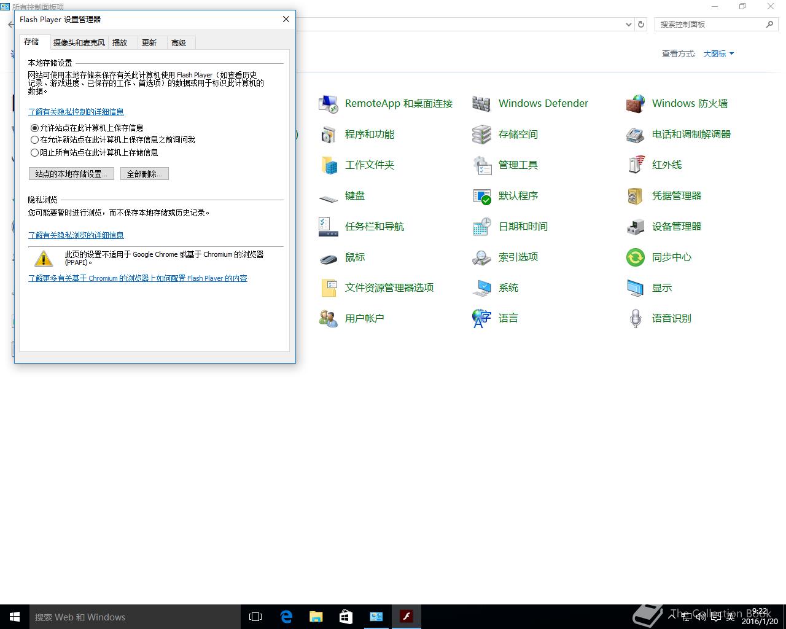Open 用户帐户 icon
Viewport: 786px width, 629px height.
coord(329,319)
